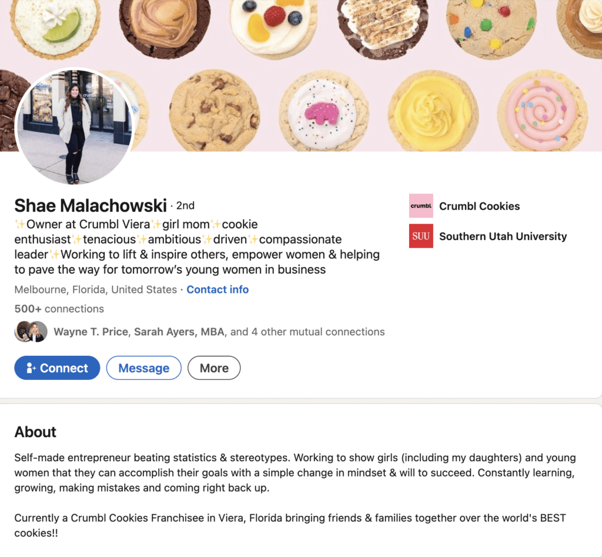
Task: Open the More options dropdown
Action: point(214,368)
